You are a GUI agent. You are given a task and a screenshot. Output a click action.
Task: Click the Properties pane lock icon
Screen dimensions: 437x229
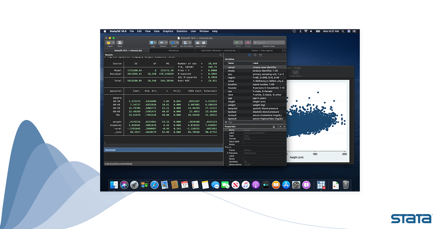tap(273, 126)
